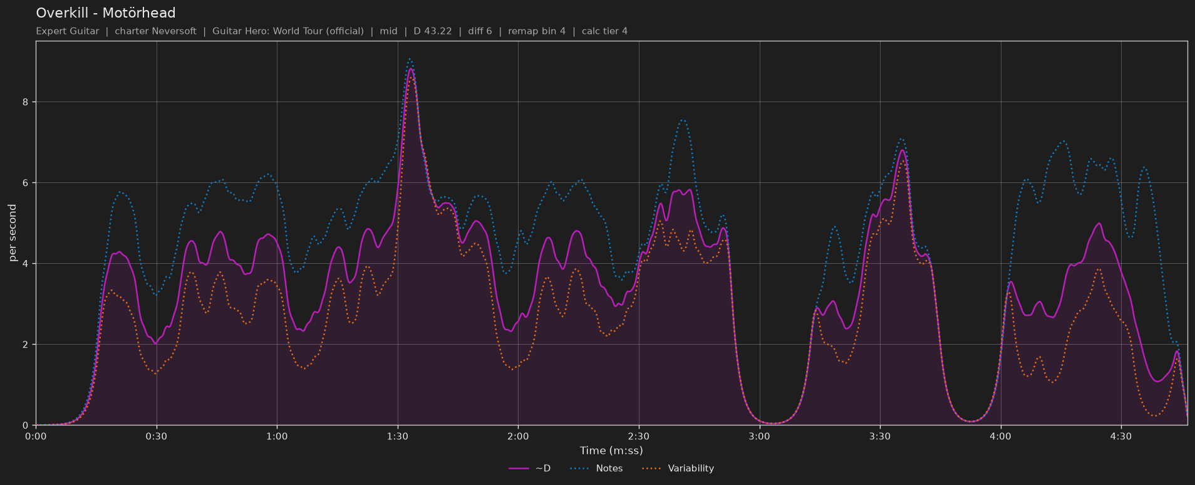Click the 'Time (m:ss)' axis label
The height and width of the screenshot is (485, 1195).
point(611,451)
